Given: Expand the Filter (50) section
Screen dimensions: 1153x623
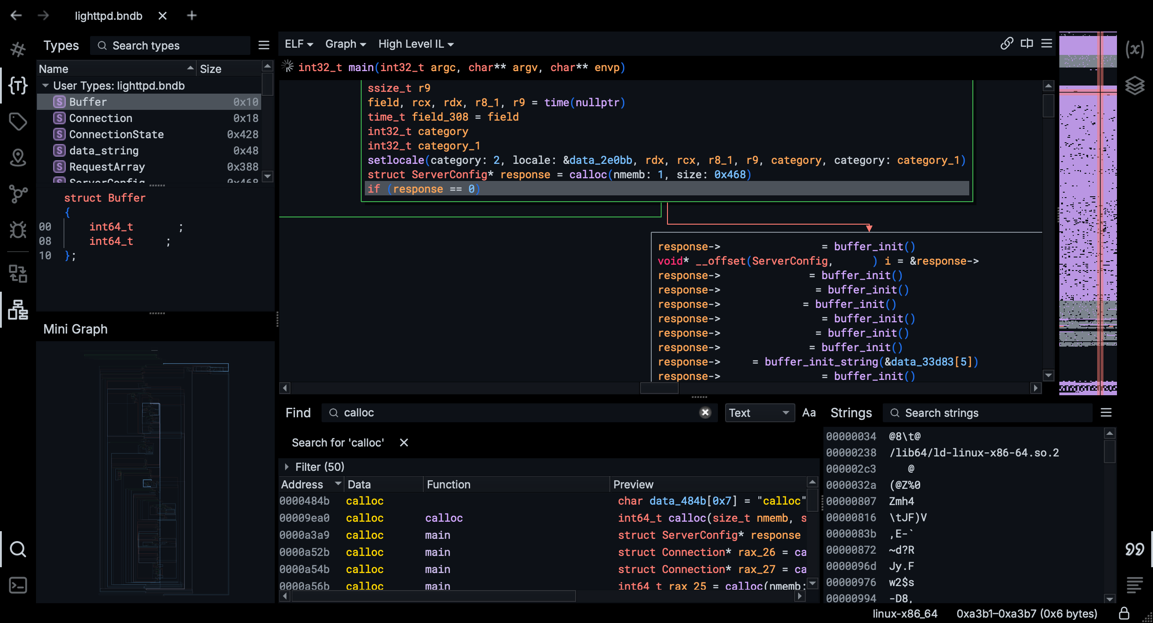Looking at the screenshot, I should [x=287, y=467].
